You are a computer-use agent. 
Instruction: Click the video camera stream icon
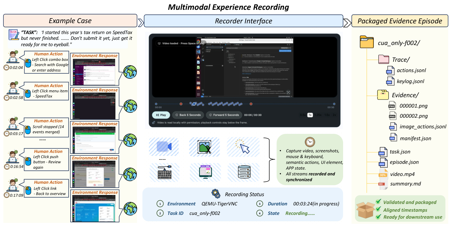(164, 147)
